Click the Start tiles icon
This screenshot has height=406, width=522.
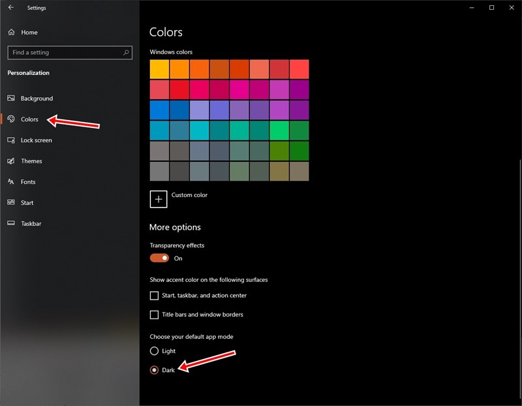point(11,202)
